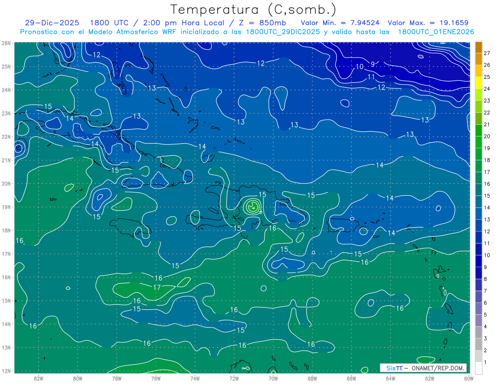Click the color scale label 1
The height and width of the screenshot is (384, 498).
485,362
